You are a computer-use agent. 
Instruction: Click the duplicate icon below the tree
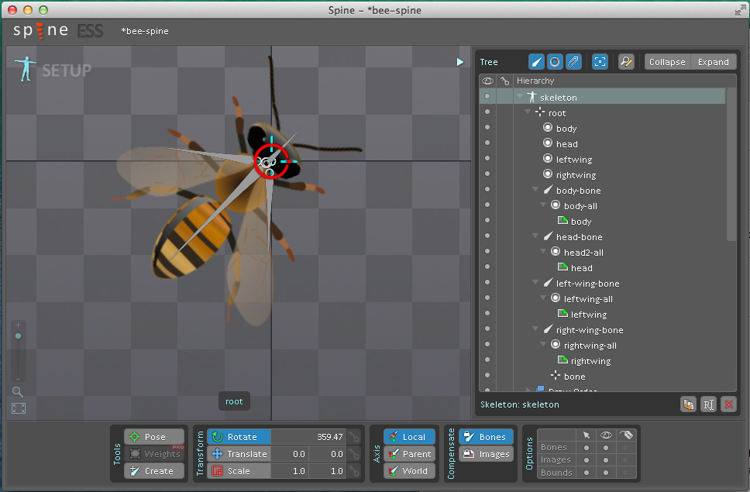coord(688,404)
